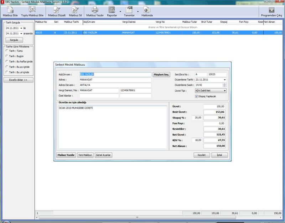This screenshot has height=223, width=285.
Task: Open the start date dropdown in Tarih Sorgula
Action: (x=21, y=28)
